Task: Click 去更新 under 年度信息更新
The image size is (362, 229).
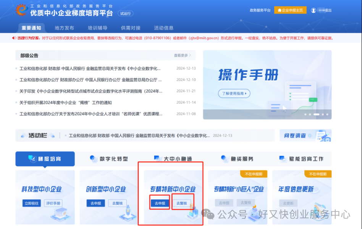Action: tap(288, 203)
